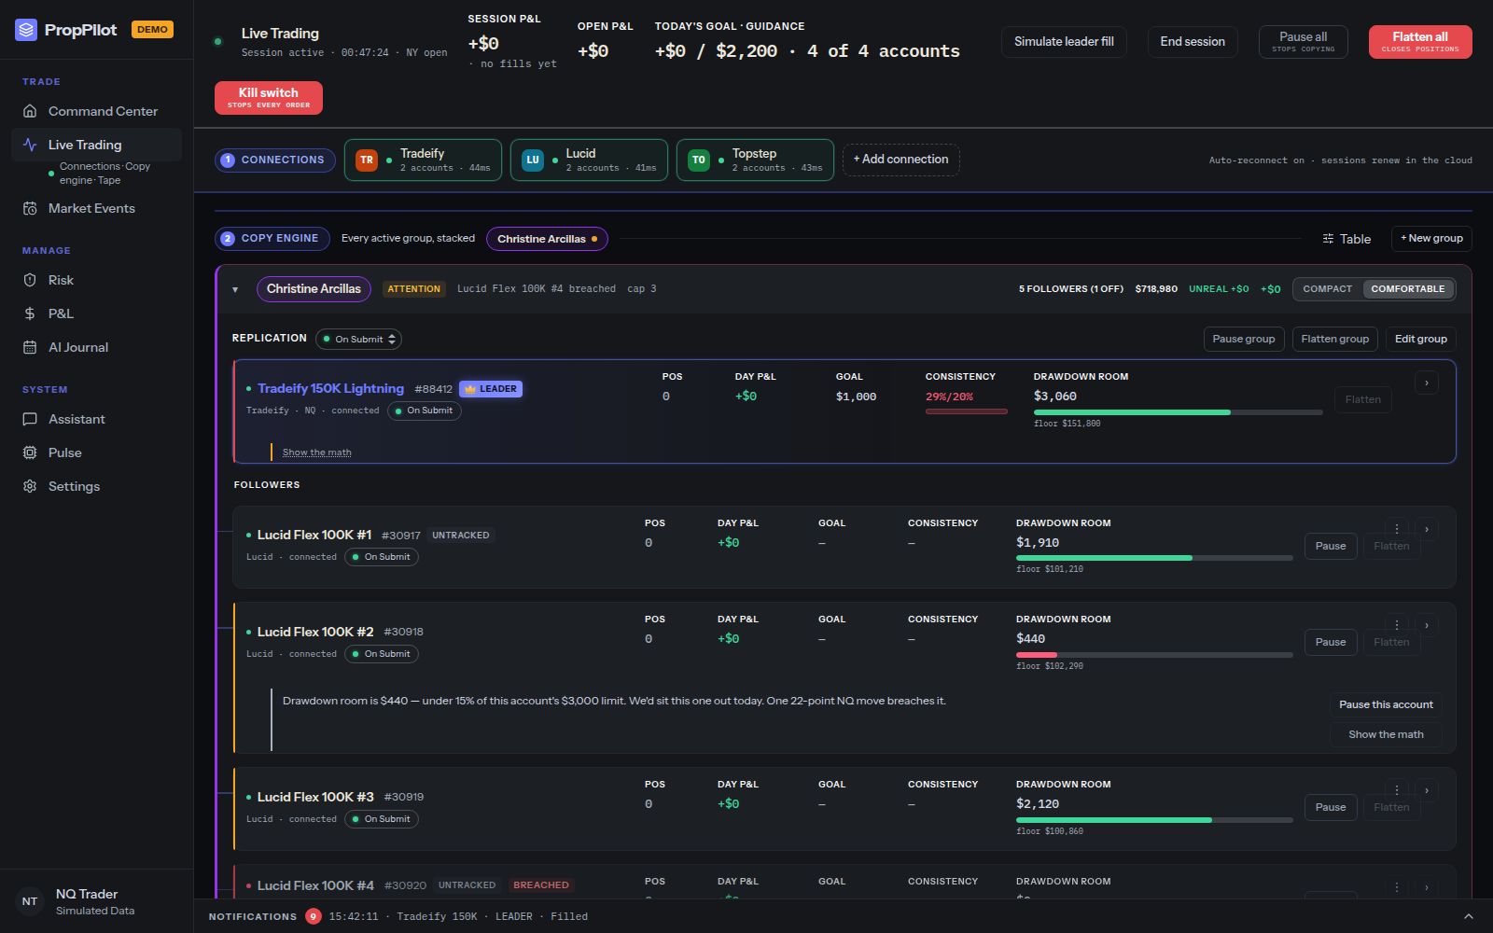Image resolution: width=1493 pixels, height=933 pixels.
Task: Open more options for Lucid Flex 100K #1
Action: [x=1397, y=529]
